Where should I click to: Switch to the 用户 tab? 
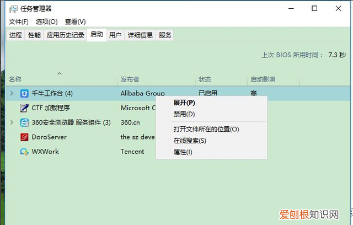click(115, 35)
